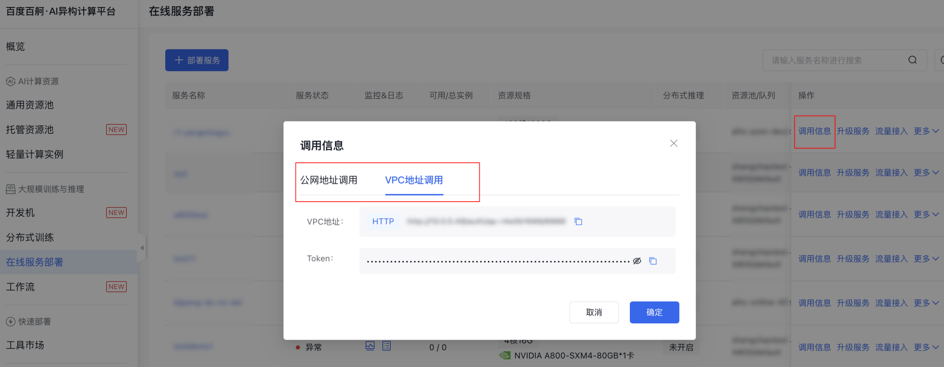Focus the service name search field

835,60
